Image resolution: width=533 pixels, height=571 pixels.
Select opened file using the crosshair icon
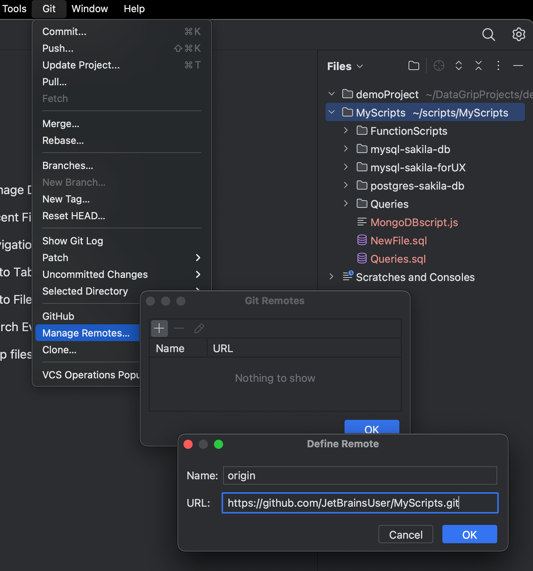[439, 65]
